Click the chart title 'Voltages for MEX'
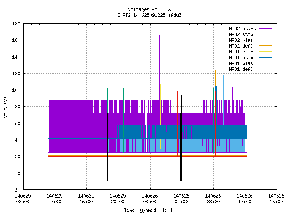The width and height of the screenshot is (285, 214). pyautogui.click(x=149, y=9)
